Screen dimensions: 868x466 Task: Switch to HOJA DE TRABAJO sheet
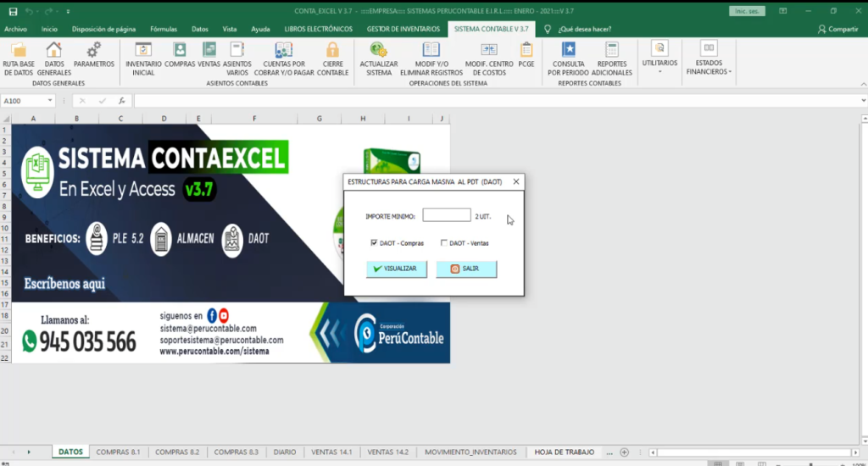click(x=564, y=452)
